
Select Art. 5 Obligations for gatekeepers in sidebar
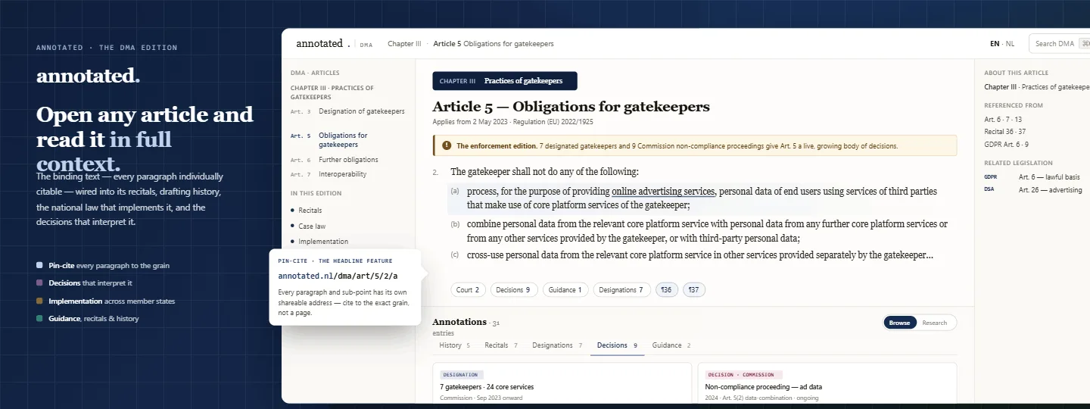(348, 140)
